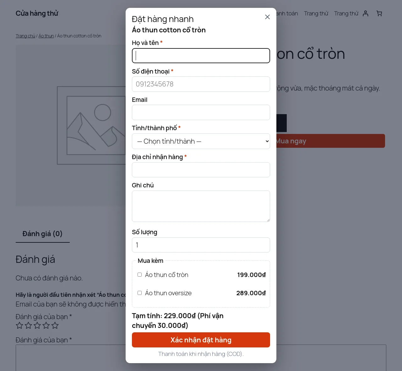402x371 pixels.
Task: Tick the Áo thun oversize add-on
Action: tap(140, 293)
